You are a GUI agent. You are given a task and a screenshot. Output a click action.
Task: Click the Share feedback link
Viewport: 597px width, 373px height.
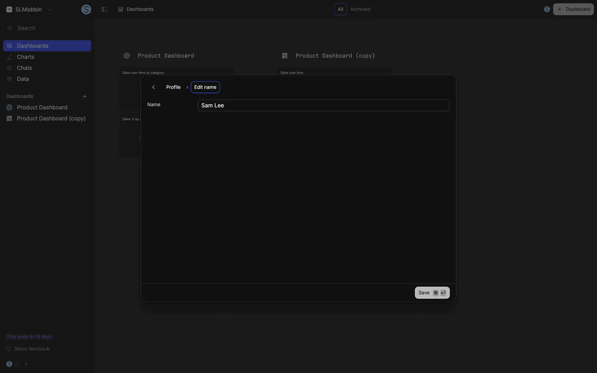point(32,349)
